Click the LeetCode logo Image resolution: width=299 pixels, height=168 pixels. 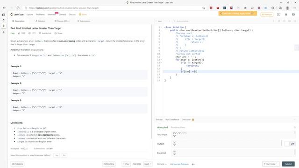click(x=17, y=14)
